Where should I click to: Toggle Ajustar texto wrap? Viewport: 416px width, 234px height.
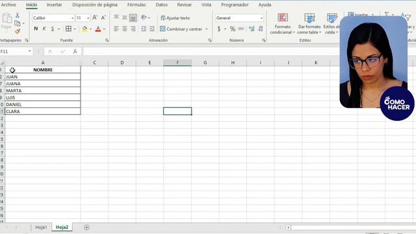[x=175, y=18]
